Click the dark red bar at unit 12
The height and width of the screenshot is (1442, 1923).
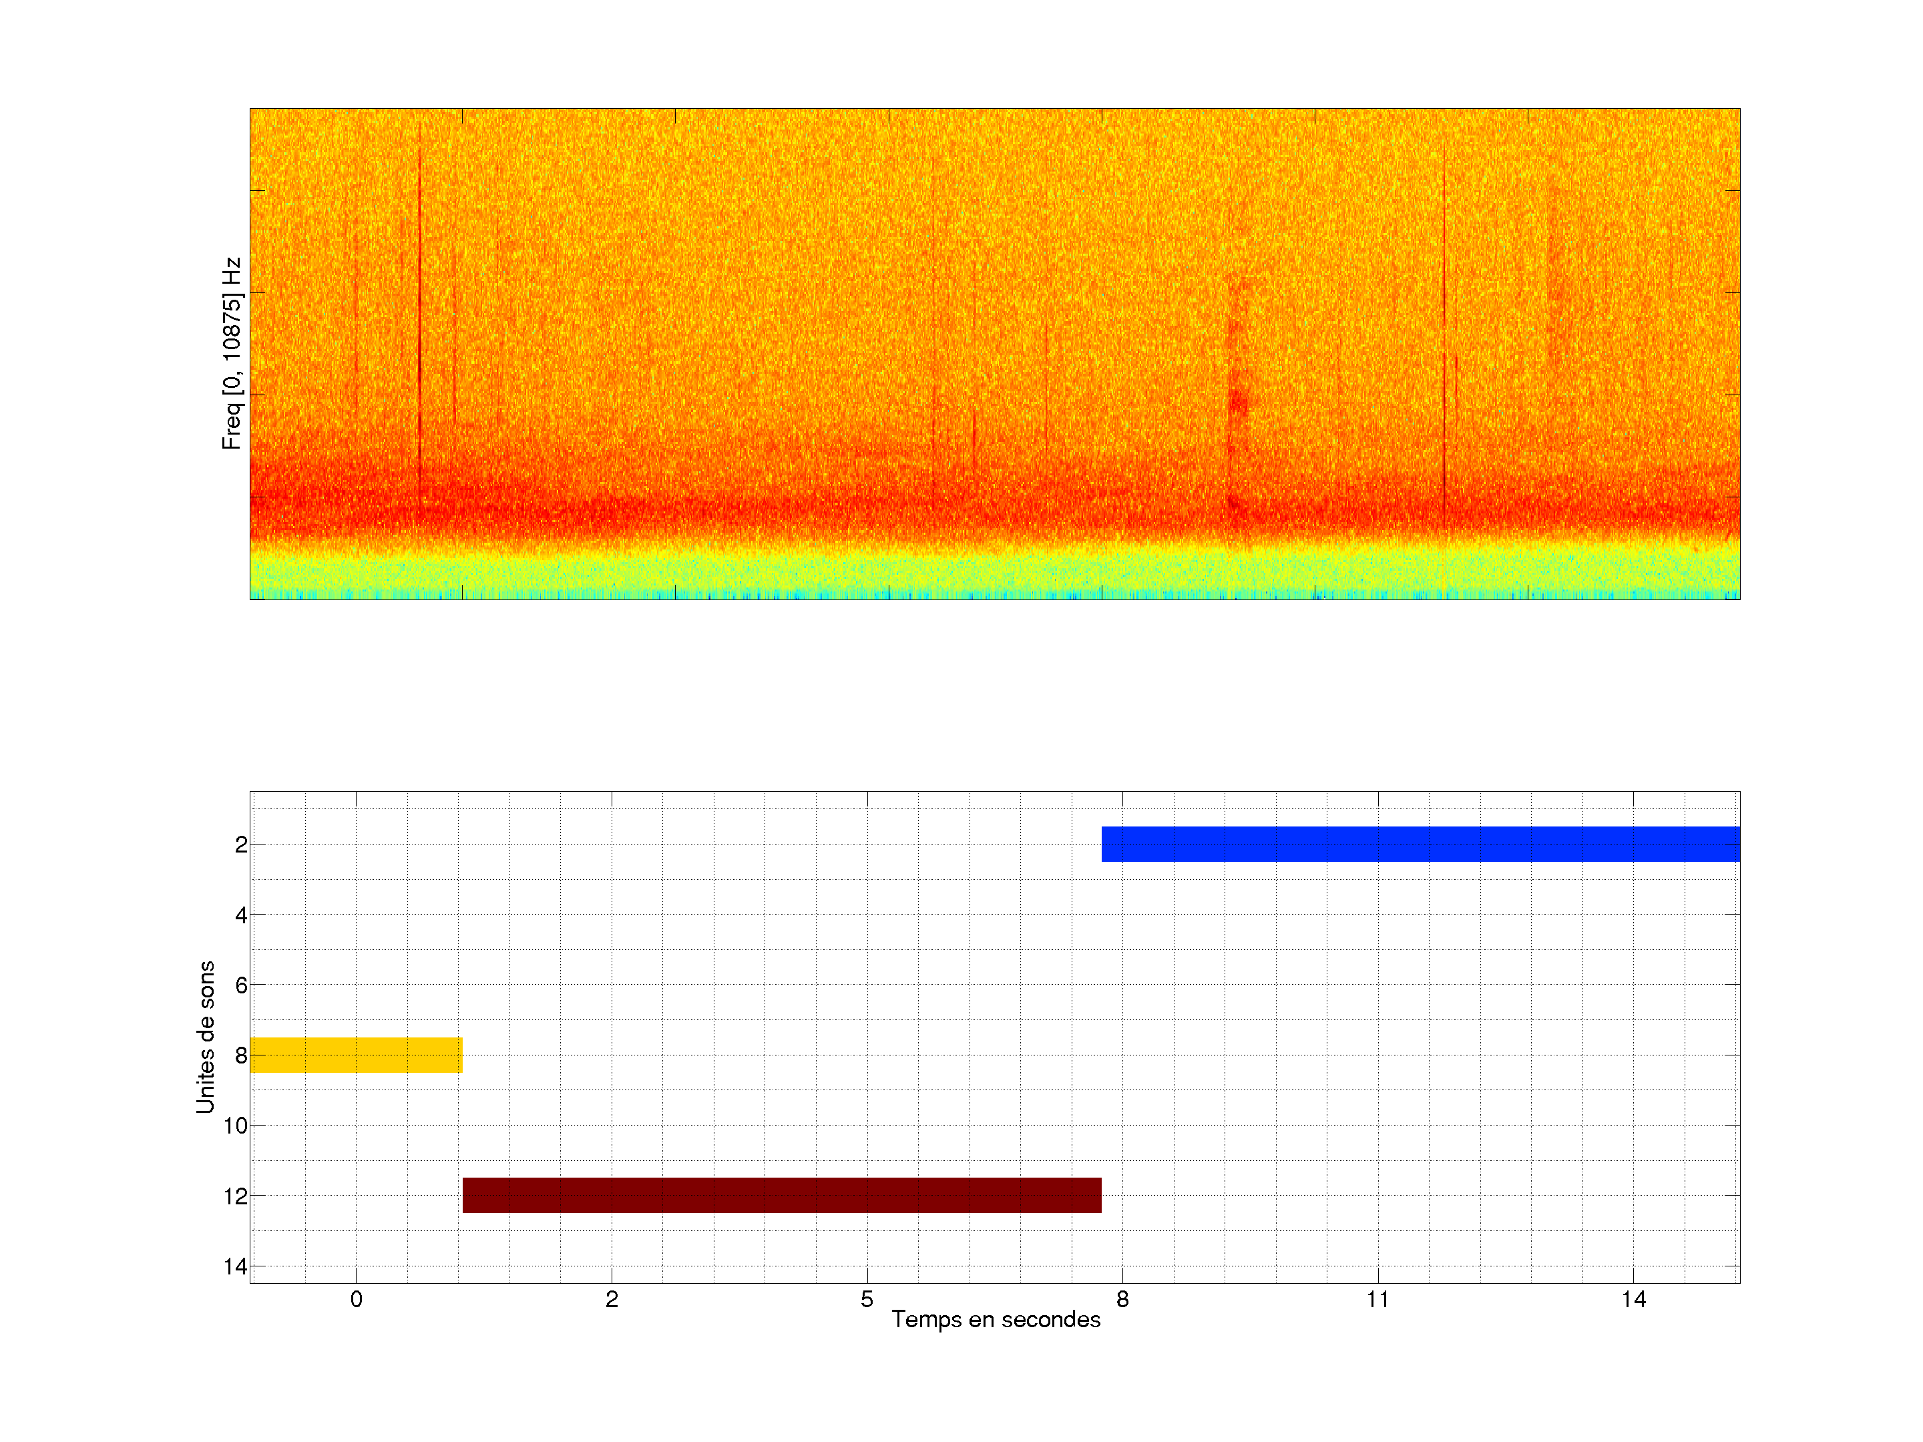pos(781,1195)
